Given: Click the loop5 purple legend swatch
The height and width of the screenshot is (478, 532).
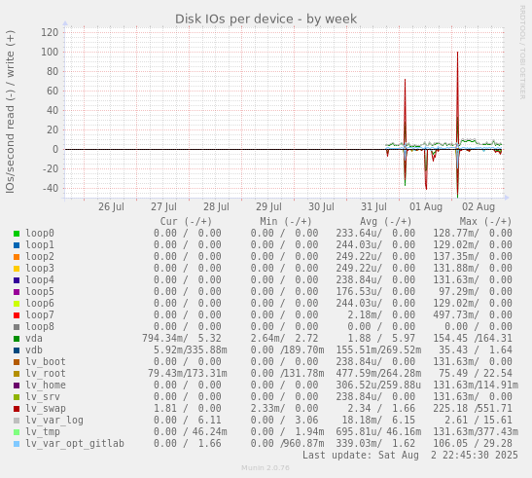Looking at the screenshot, I should (17, 292).
